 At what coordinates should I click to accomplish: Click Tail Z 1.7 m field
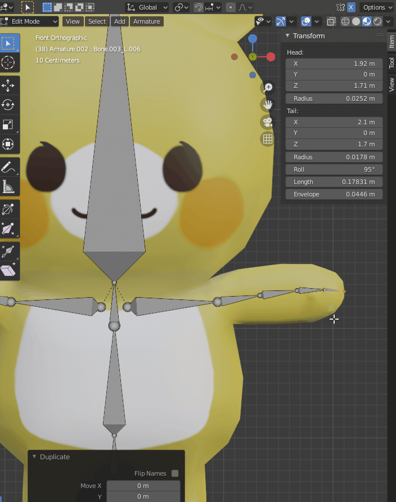click(334, 144)
